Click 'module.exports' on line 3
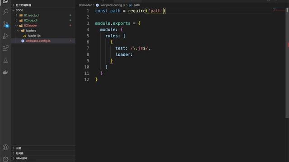 (x=112, y=23)
